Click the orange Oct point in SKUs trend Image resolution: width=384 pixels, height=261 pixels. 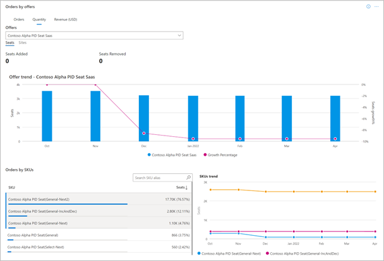(210, 190)
